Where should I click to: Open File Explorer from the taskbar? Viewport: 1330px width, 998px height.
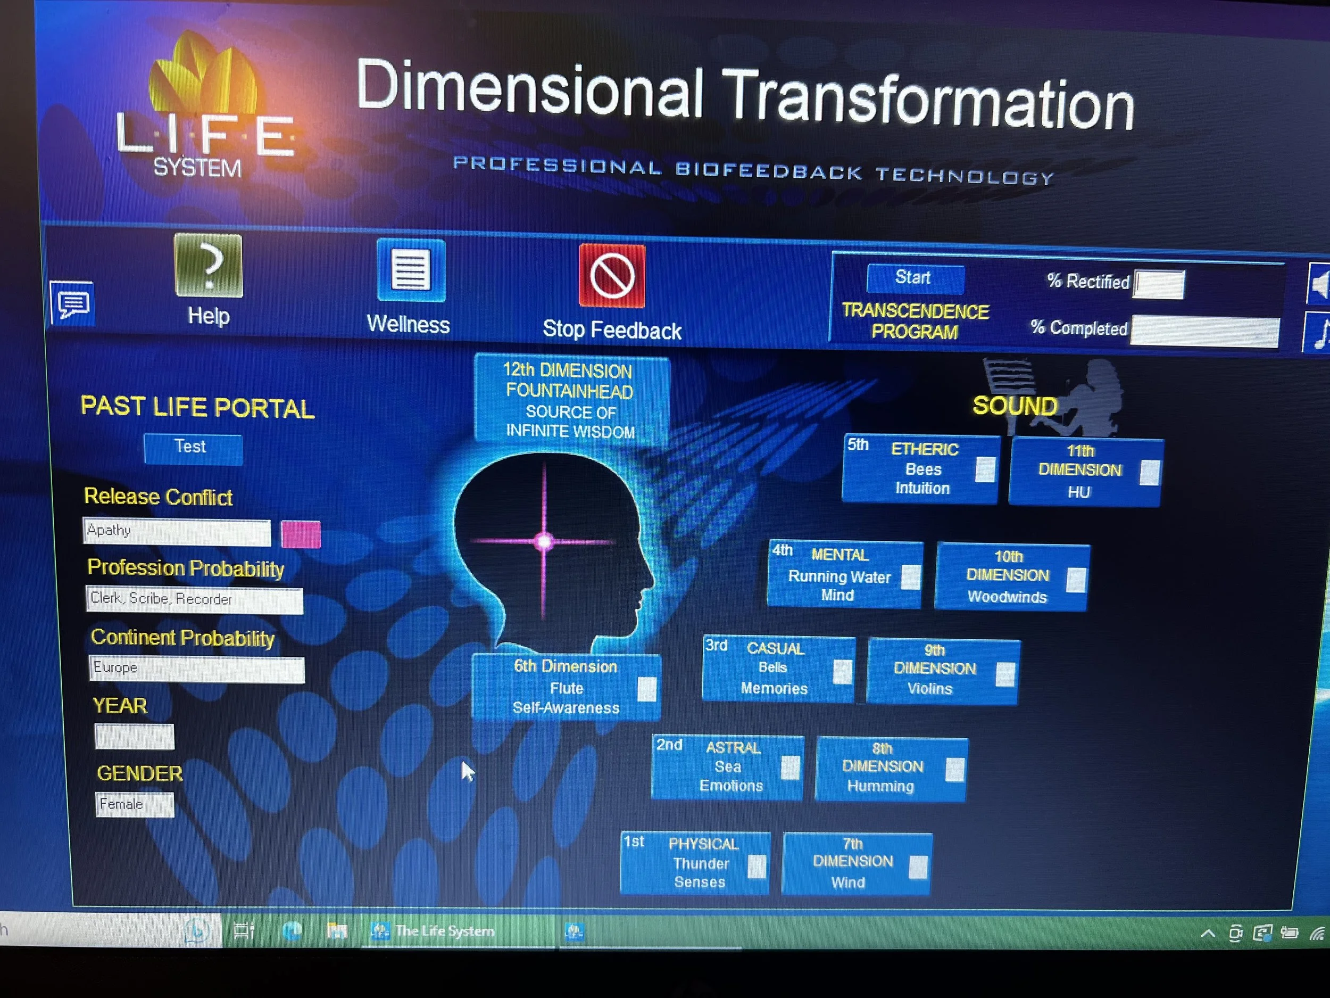click(x=337, y=931)
